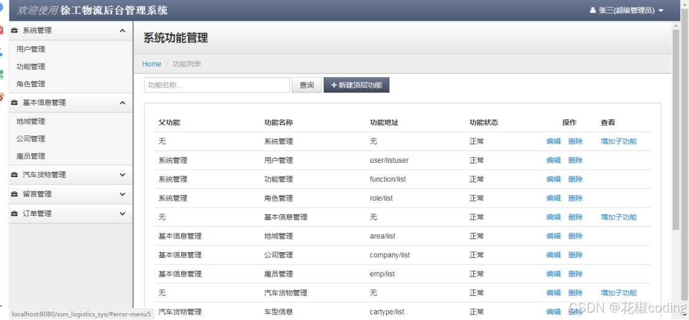
Task: Open 角色管理 in the sidebar
Action: [x=30, y=84]
